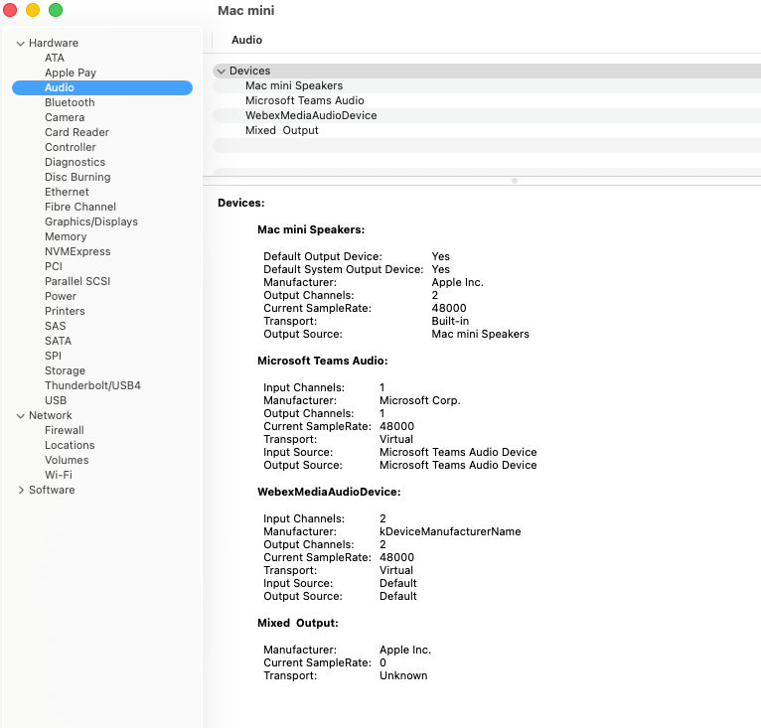Select Controller in Hardware list
The width and height of the screenshot is (761, 728).
coord(71,147)
